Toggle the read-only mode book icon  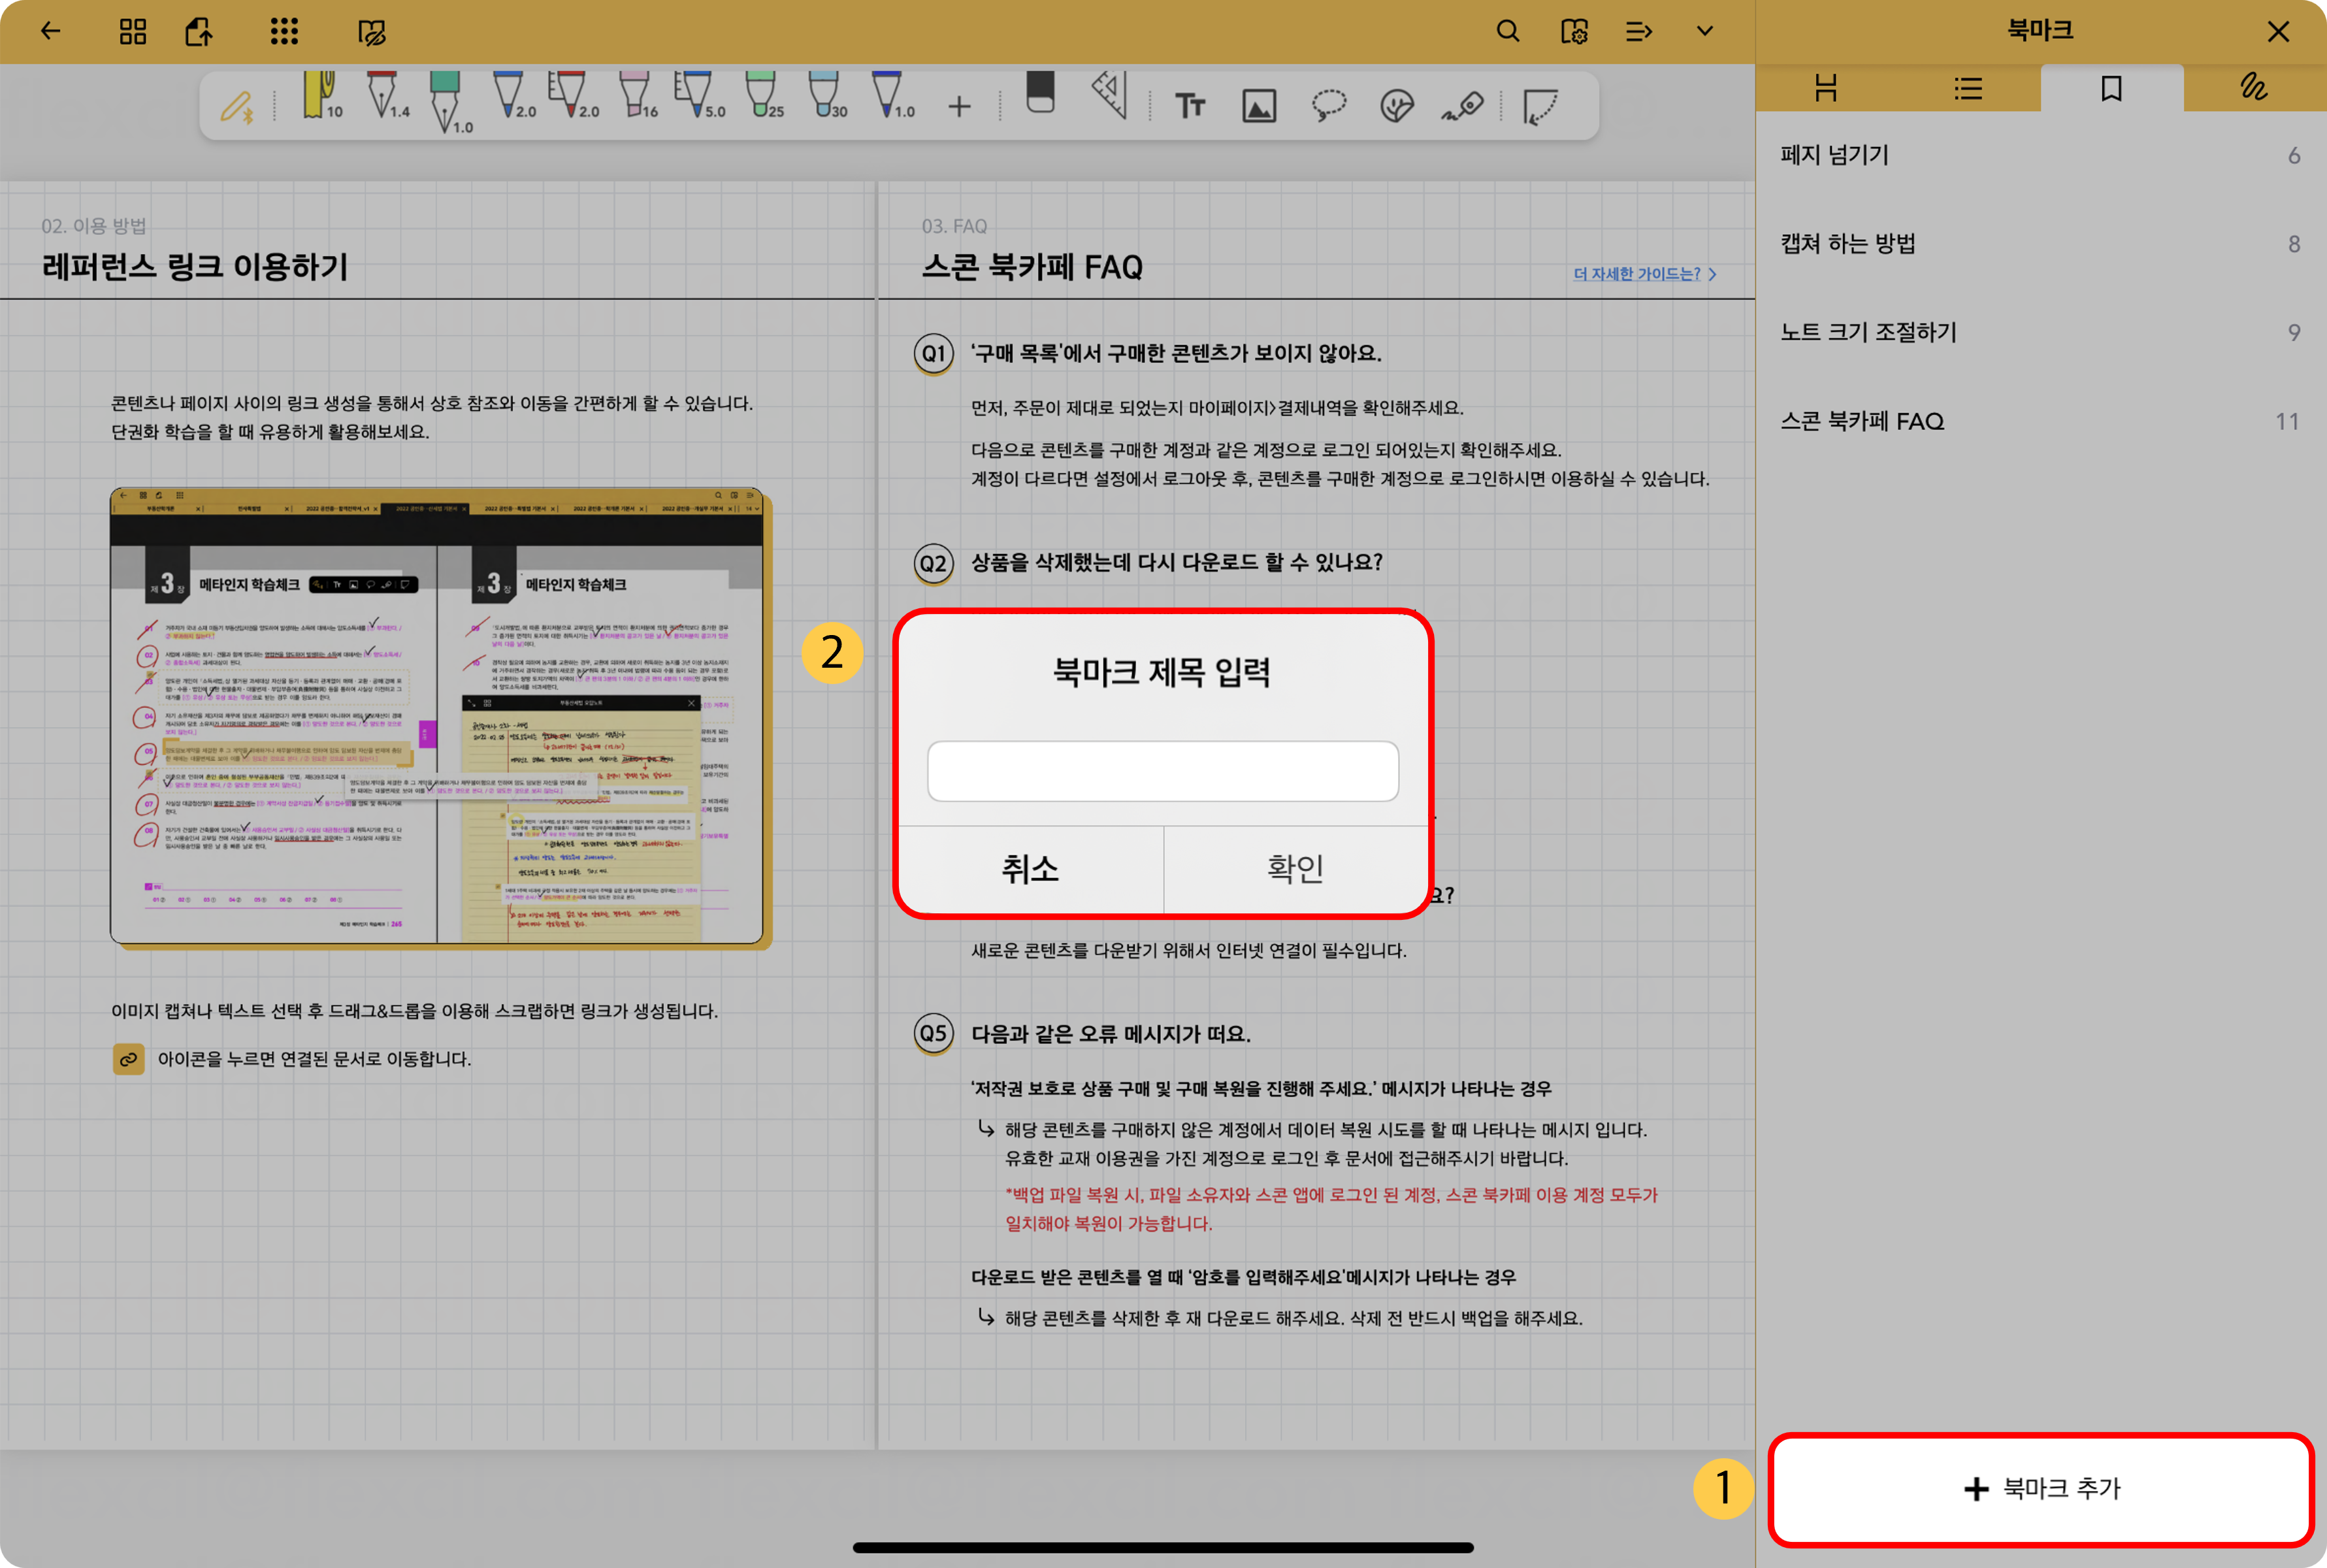372,32
